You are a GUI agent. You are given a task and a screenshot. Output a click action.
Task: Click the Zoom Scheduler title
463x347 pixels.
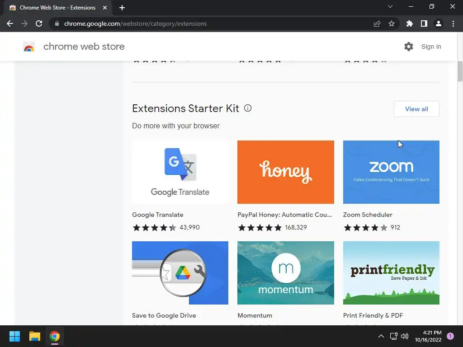click(x=368, y=215)
